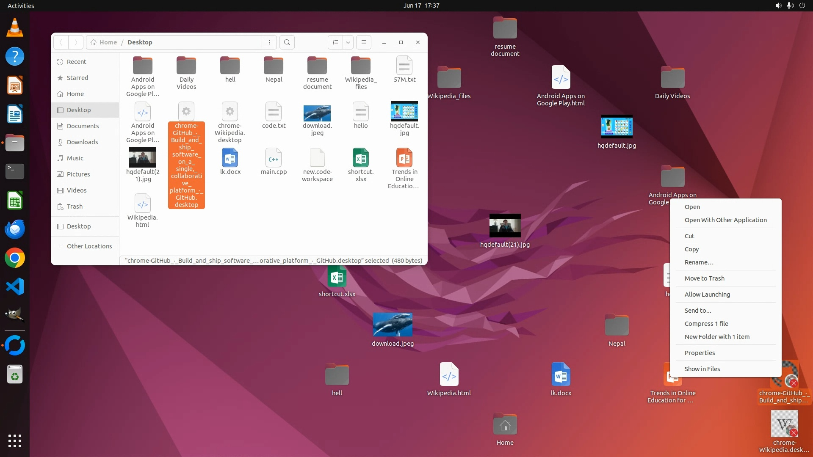Click Allow Launching in context menu

pyautogui.click(x=707, y=295)
